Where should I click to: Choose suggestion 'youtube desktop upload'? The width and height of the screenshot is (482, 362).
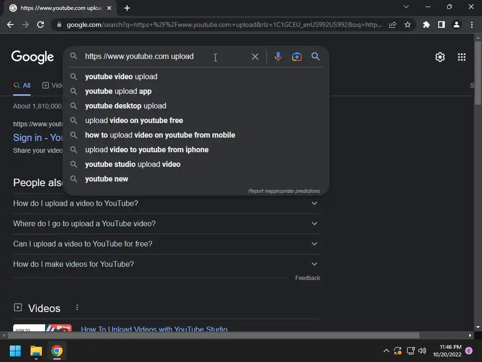coord(196,106)
